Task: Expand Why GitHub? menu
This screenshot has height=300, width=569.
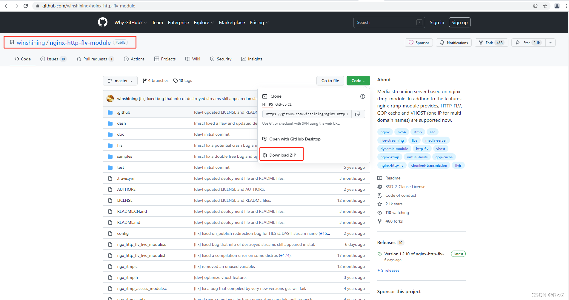Action: coord(131,22)
